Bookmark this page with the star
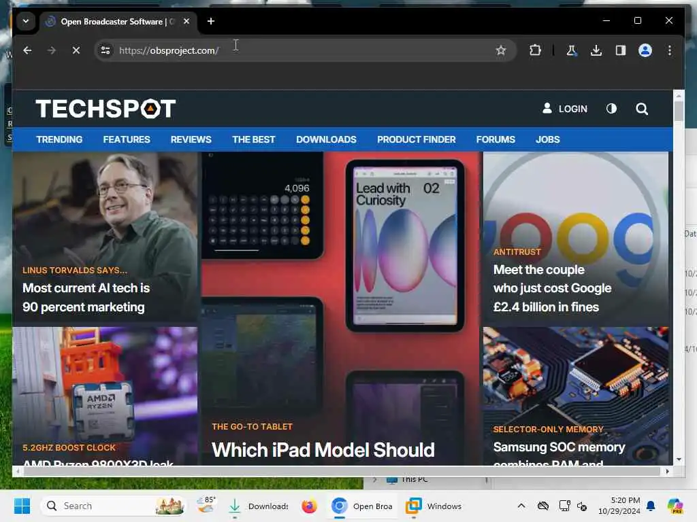The image size is (697, 522). [x=501, y=50]
